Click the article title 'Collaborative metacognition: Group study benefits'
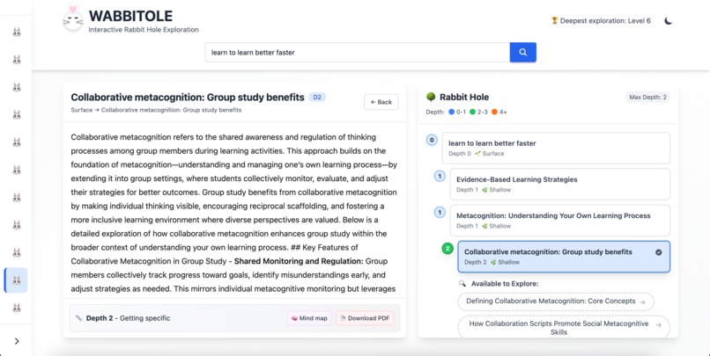This screenshot has height=356, width=710. pyautogui.click(x=188, y=98)
